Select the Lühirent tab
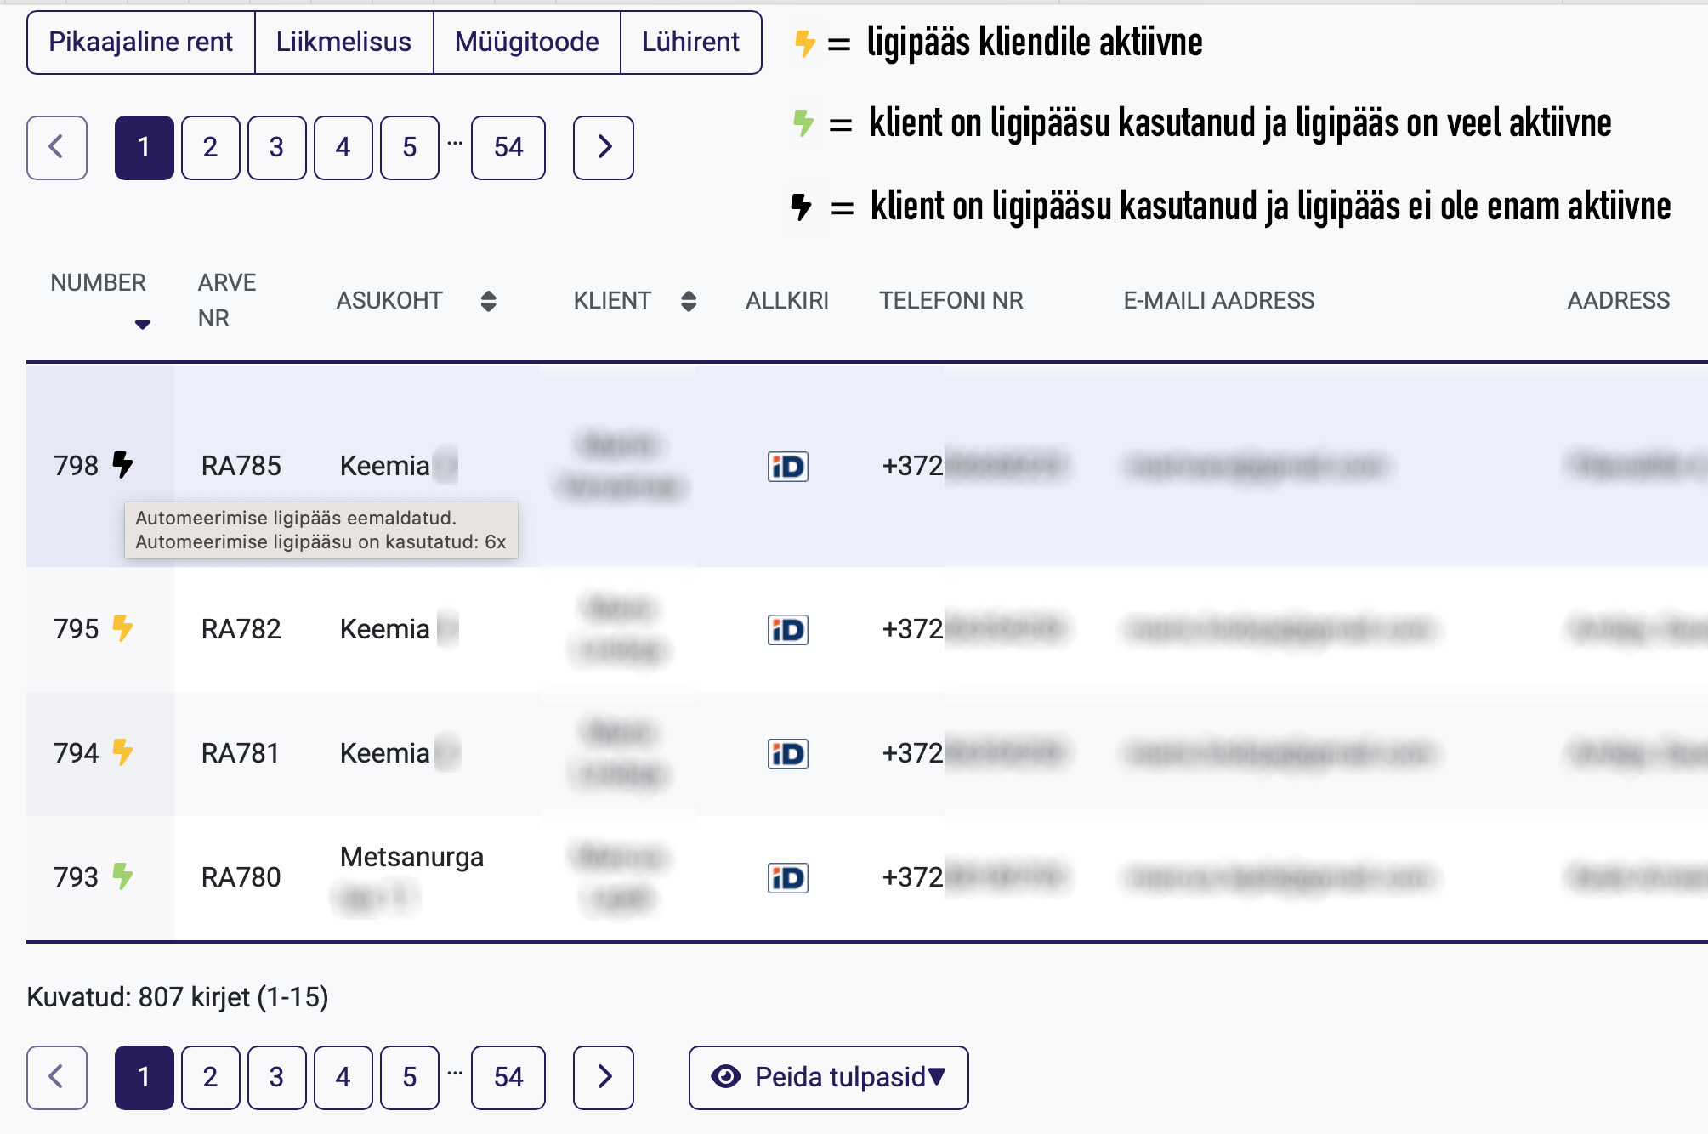This screenshot has width=1708, height=1134. pyautogui.click(x=690, y=42)
